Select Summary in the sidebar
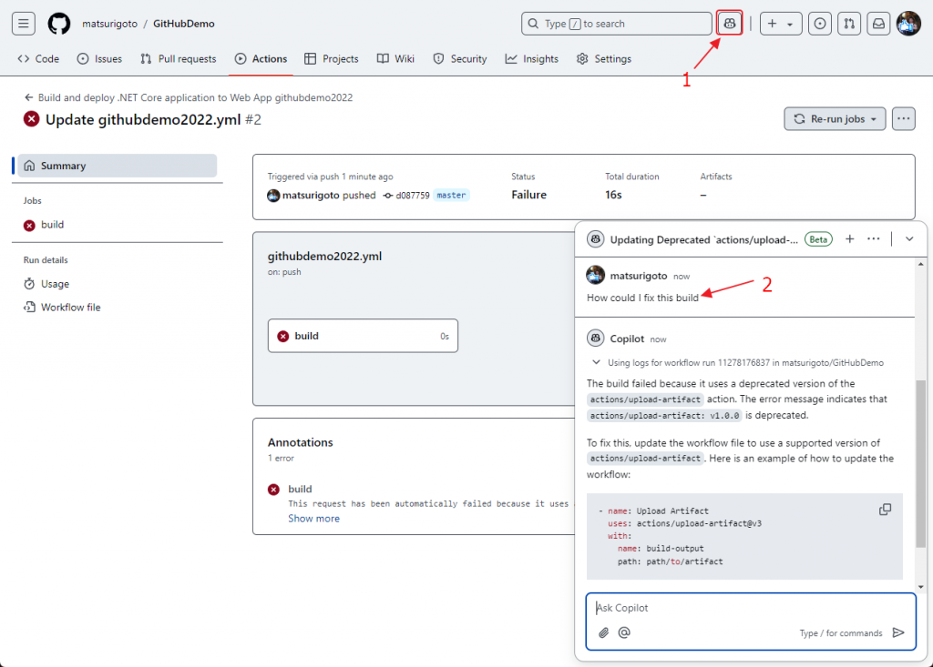The width and height of the screenshot is (933, 667). pos(118,166)
